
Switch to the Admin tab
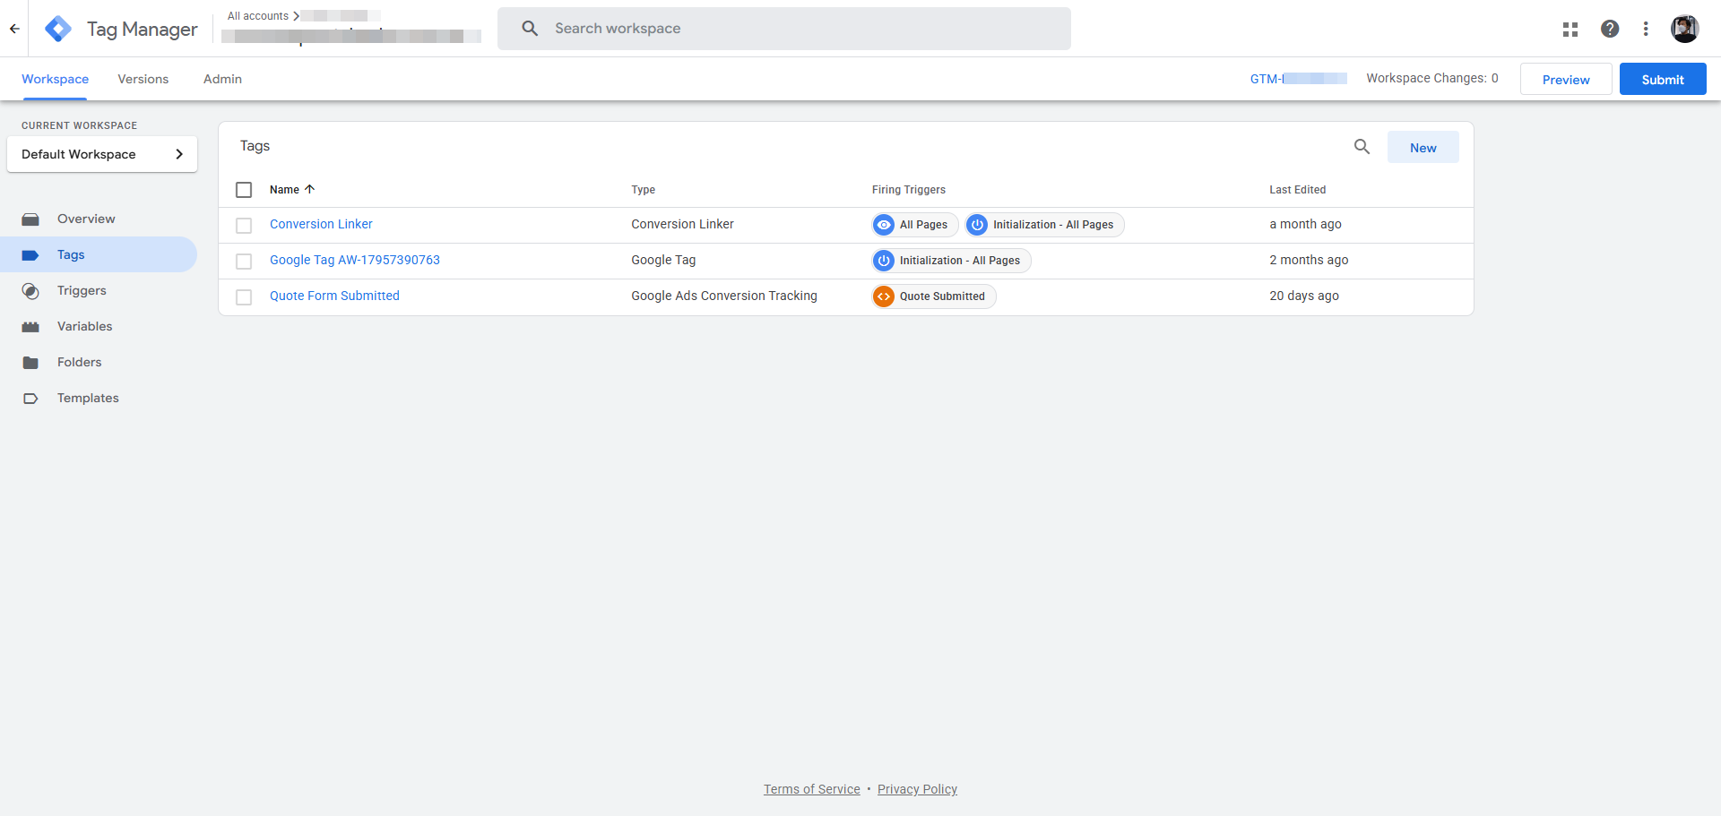pos(222,79)
